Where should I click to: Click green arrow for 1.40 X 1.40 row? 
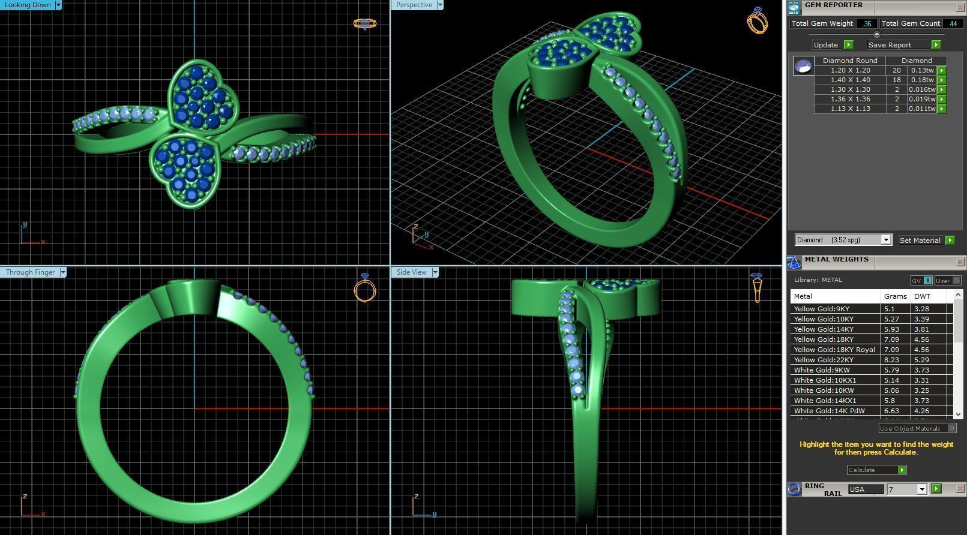coord(941,80)
